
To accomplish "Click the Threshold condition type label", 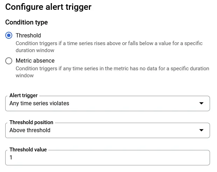I will coord(28,36).
